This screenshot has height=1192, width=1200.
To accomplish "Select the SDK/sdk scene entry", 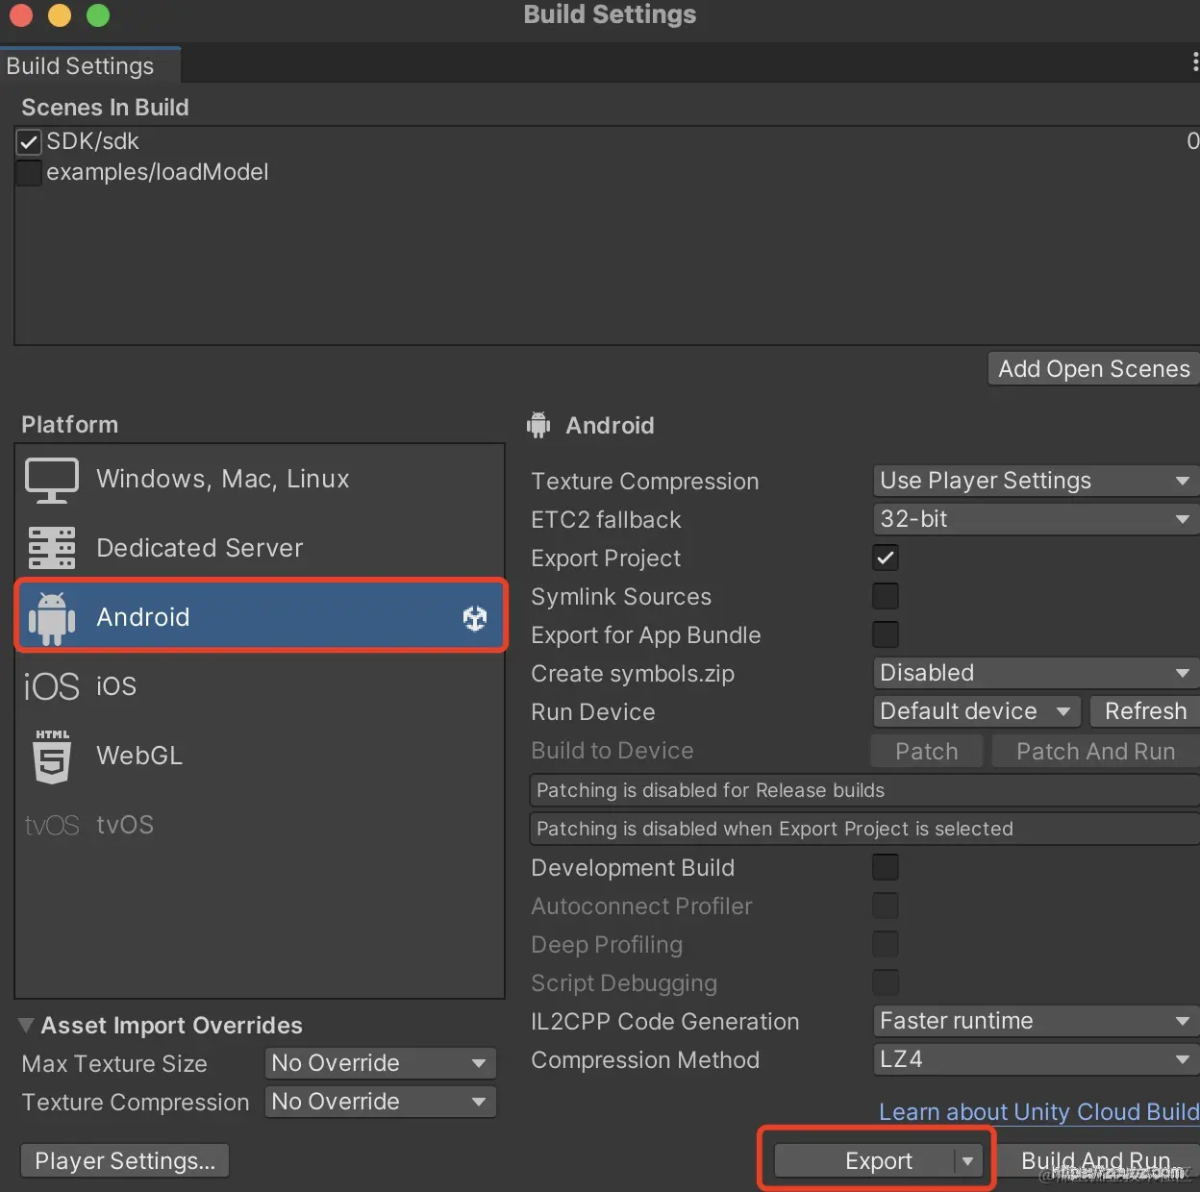I will (608, 142).
